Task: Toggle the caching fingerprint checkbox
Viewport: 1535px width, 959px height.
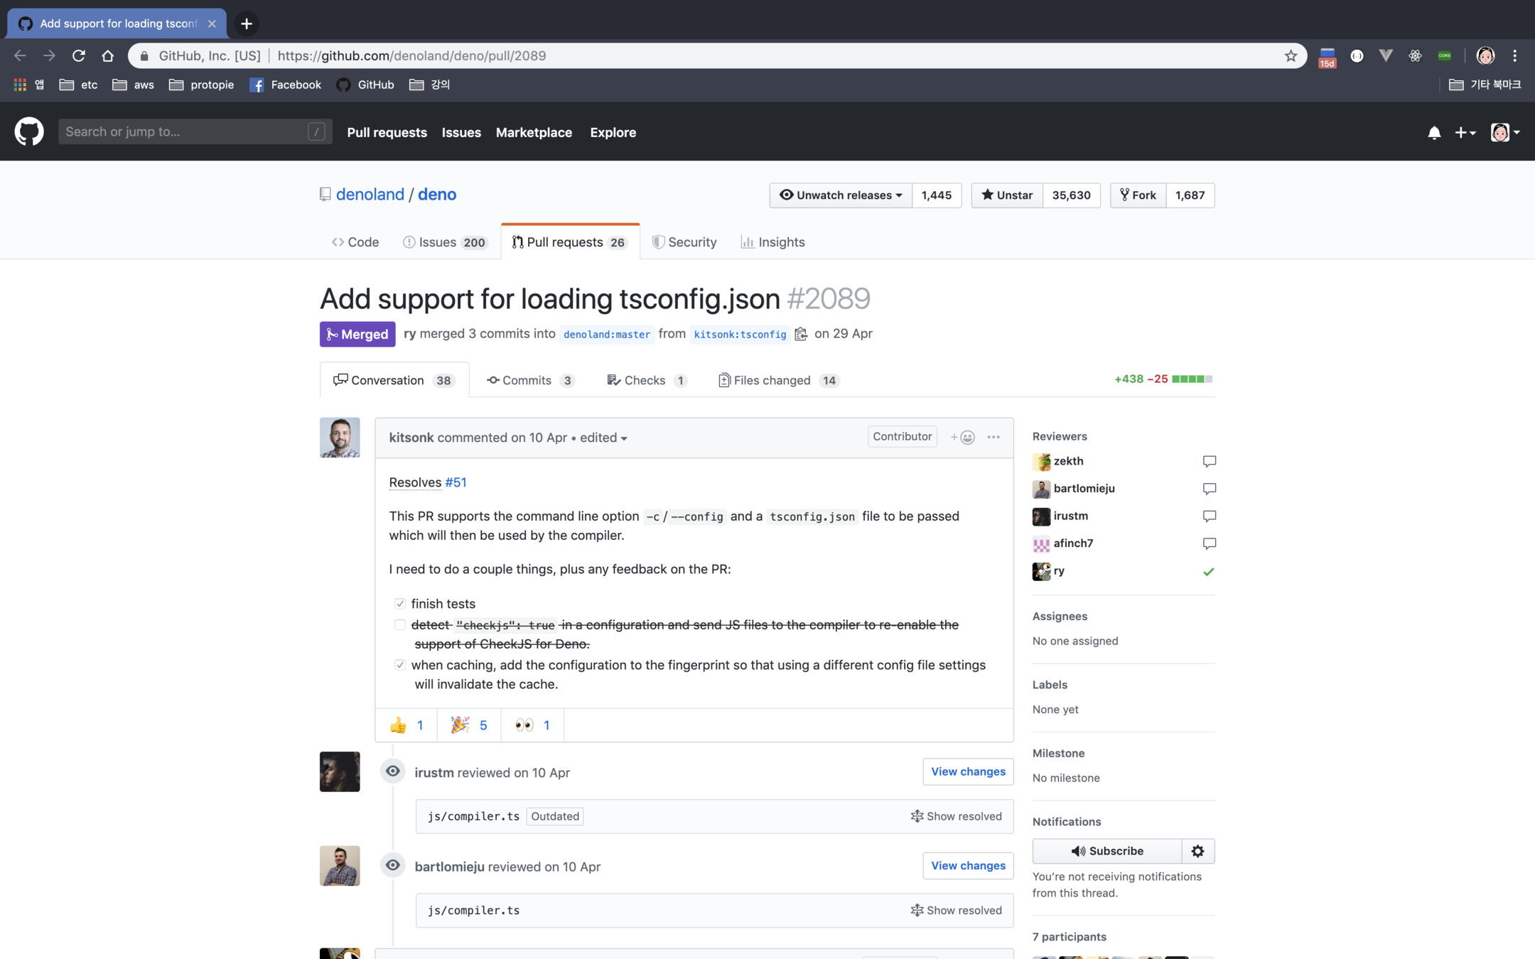Action: [x=400, y=666]
